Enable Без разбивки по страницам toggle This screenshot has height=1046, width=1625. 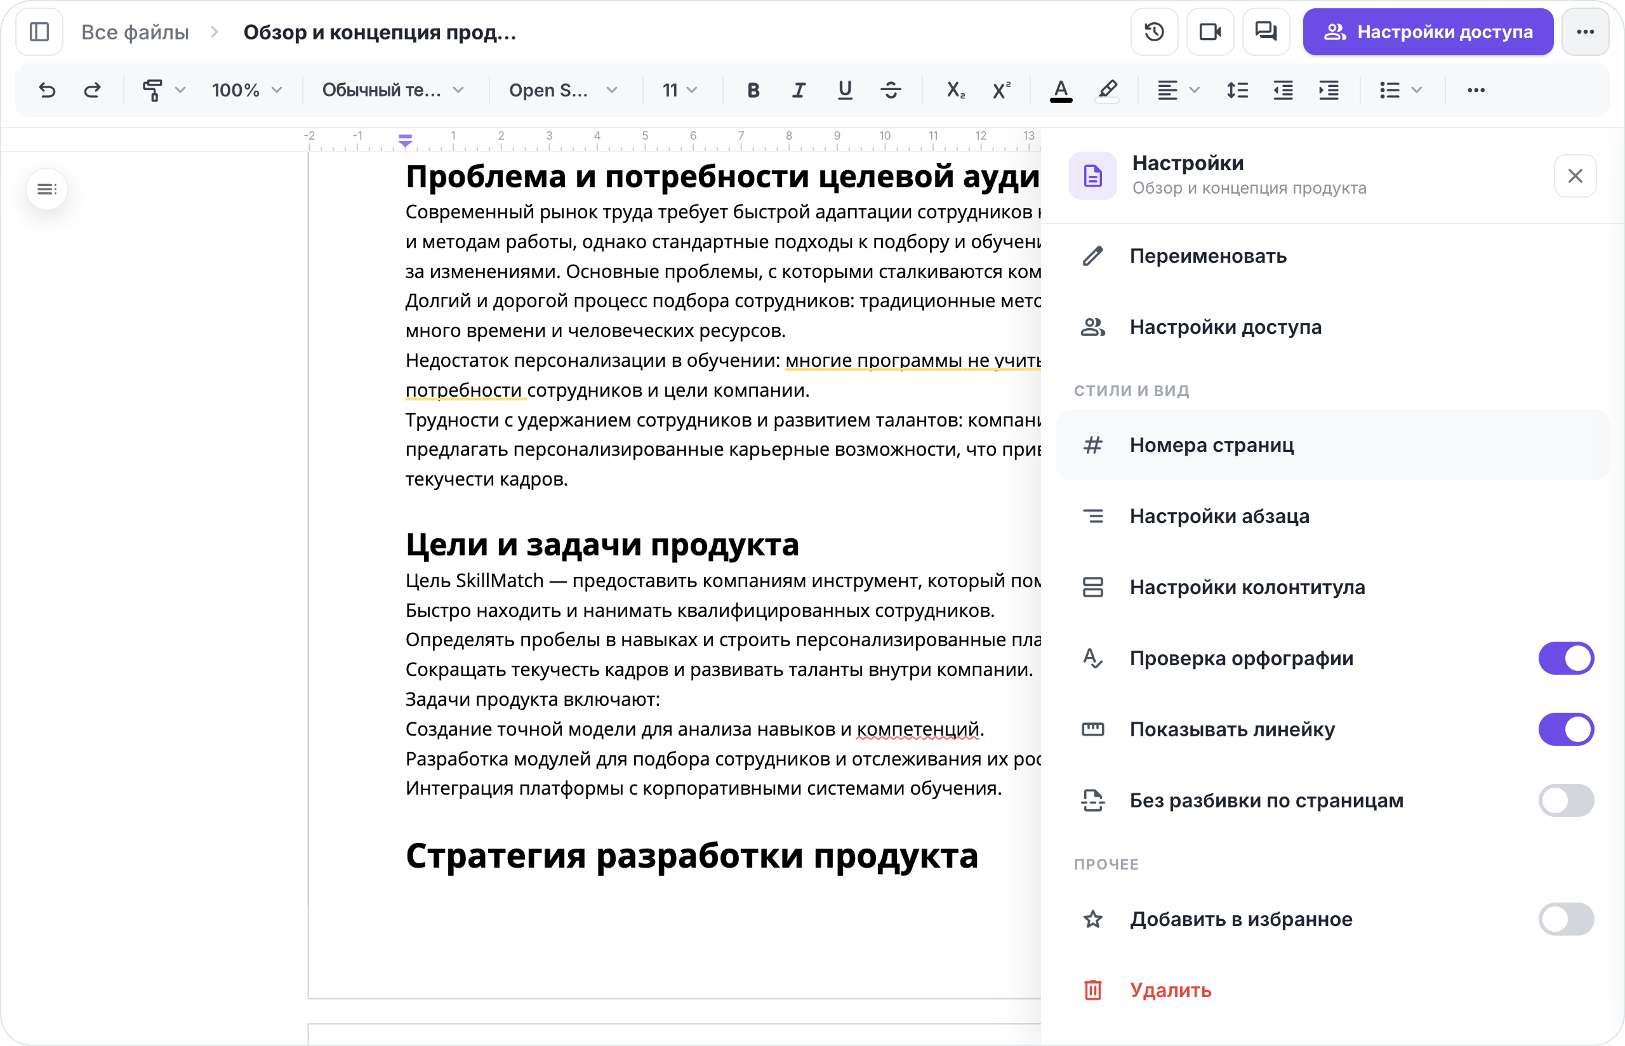(1566, 800)
